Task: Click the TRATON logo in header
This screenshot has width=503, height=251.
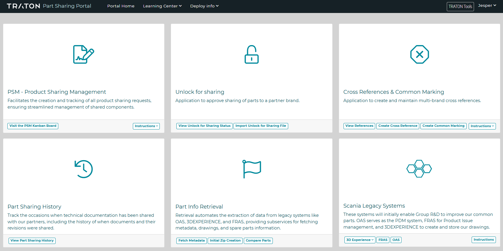Action: (23, 6)
